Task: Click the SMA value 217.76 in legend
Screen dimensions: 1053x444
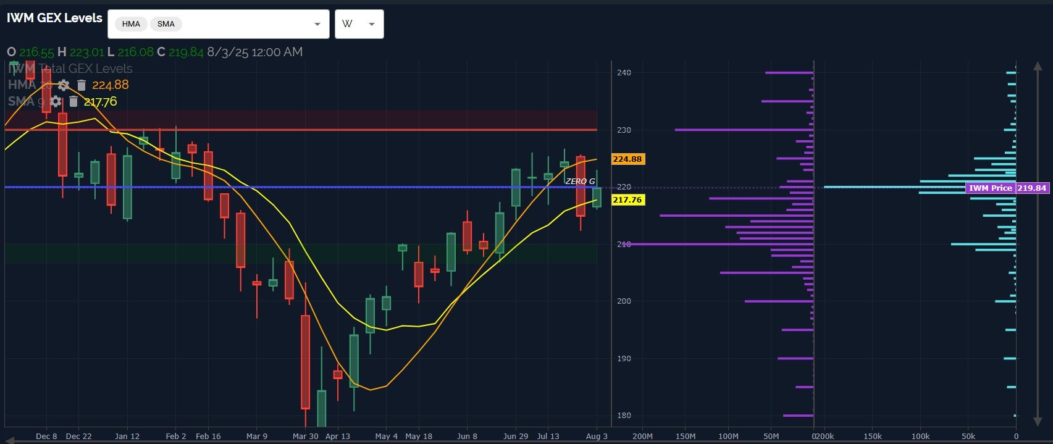Action: point(100,101)
